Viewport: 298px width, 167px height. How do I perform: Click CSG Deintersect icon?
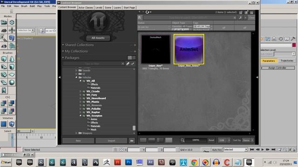pyautogui.click(x=12, y=111)
